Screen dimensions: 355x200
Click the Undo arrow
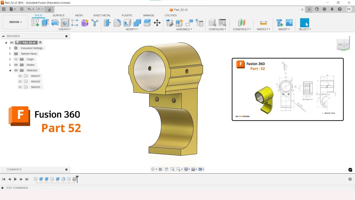pyautogui.click(x=29, y=9)
